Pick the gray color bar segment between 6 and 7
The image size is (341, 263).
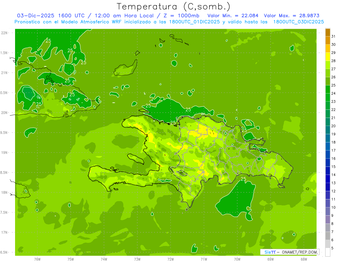pos(328,236)
